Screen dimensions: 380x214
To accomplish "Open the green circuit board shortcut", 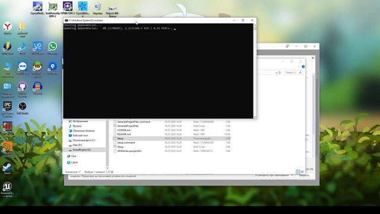I will 53,10.
